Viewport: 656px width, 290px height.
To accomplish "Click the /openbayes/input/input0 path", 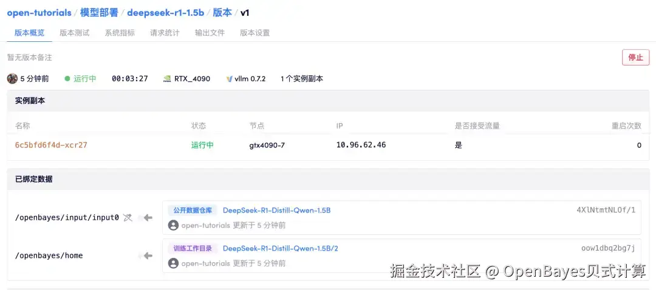I will pyautogui.click(x=67, y=217).
